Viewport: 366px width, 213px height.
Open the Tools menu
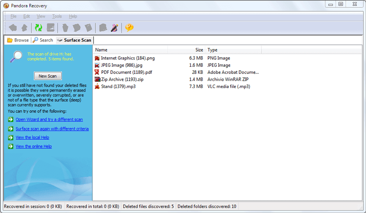tap(57, 16)
